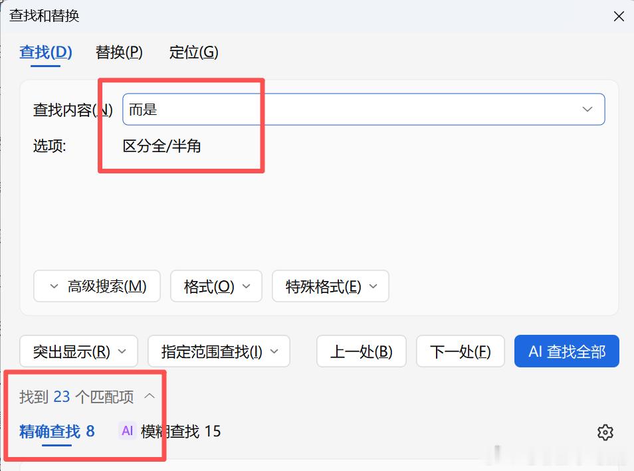Select the 模糊查找 15 results tab

click(181, 431)
